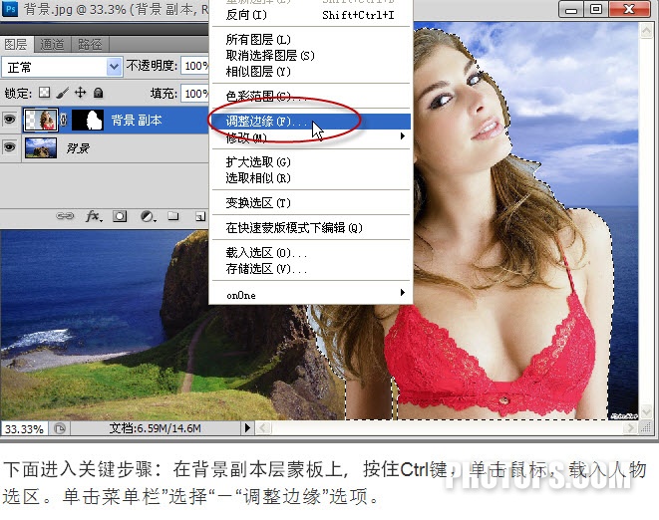The width and height of the screenshot is (659, 520).
Task: Add layer mask icon
Action: pyautogui.click(x=120, y=216)
